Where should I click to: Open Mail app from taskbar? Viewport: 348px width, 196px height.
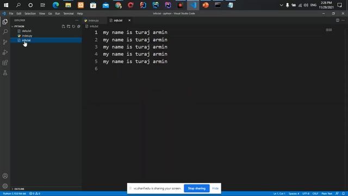pyautogui.click(x=105, y=5)
